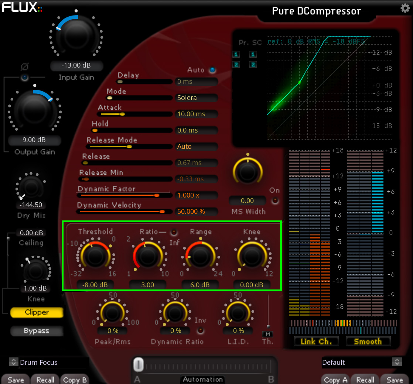413x384 pixels.
Task: Save preset slot B
Action: (395, 380)
